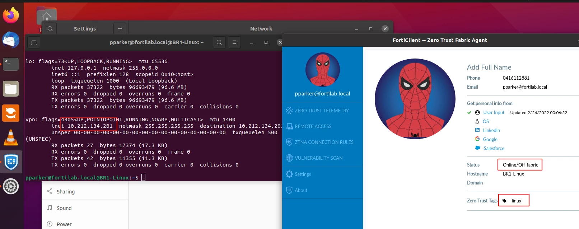This screenshot has width=579, height=229.
Task: Click the LinkedIn personal info link
Action: tap(491, 130)
